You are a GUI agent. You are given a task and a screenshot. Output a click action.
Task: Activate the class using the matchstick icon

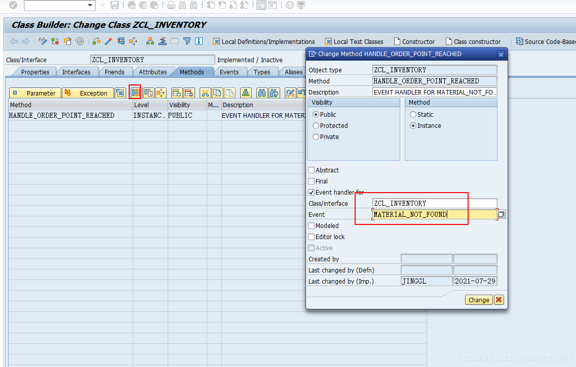[x=108, y=41]
